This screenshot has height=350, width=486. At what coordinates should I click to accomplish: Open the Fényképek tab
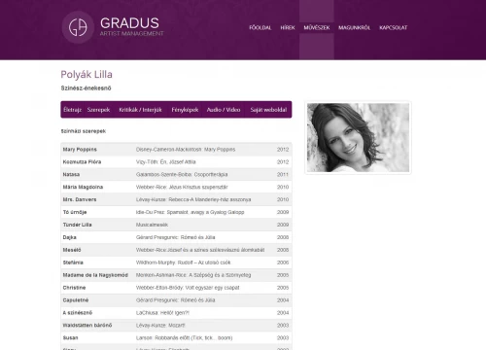coord(185,110)
